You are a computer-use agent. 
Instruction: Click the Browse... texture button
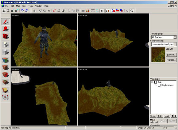coord(171,55)
